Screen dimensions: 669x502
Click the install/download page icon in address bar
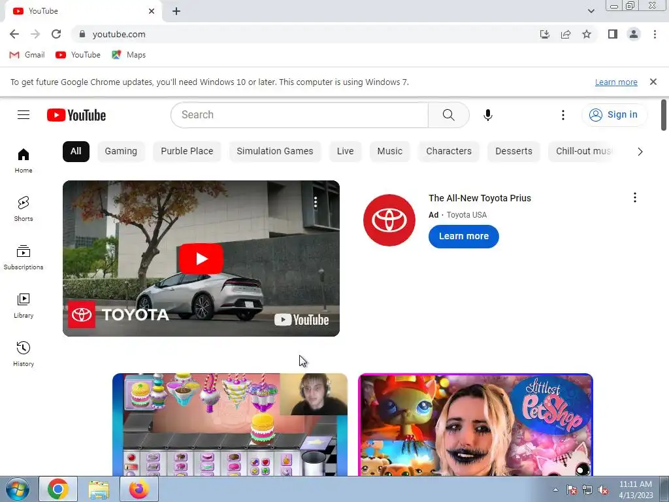pyautogui.click(x=544, y=34)
